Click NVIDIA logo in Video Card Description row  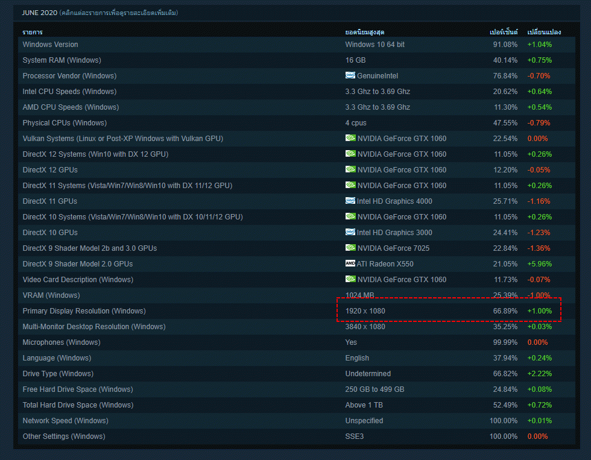coord(350,279)
